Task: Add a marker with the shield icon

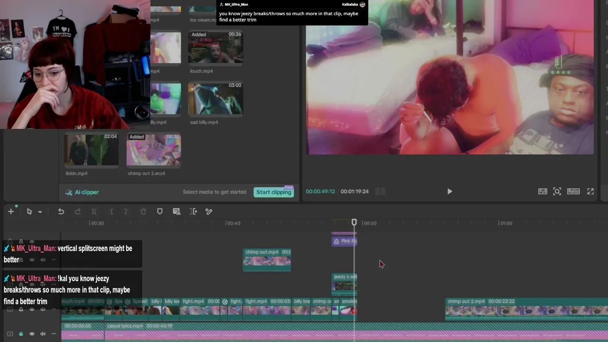Action: [x=160, y=211]
